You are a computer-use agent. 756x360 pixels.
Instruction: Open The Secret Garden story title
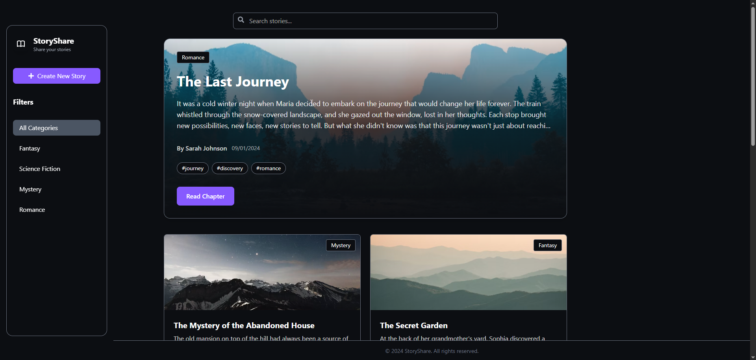[414, 325]
